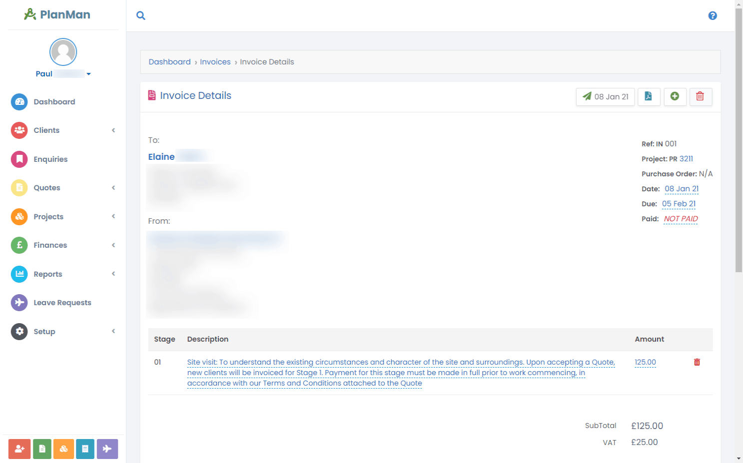
Task: Click the Clients sidebar icon
Action: tap(19, 130)
